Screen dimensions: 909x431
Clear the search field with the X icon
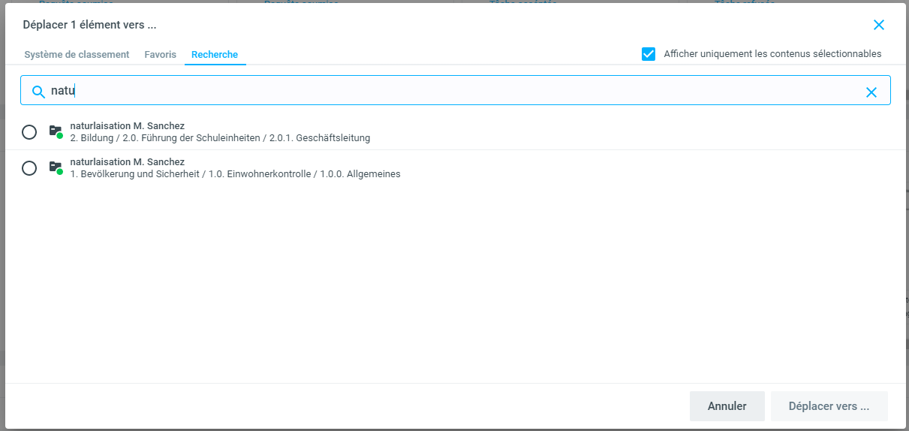point(871,92)
